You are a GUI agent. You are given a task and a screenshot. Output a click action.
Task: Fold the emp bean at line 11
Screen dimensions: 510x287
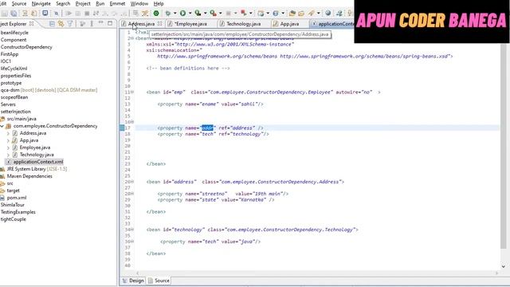click(x=132, y=92)
